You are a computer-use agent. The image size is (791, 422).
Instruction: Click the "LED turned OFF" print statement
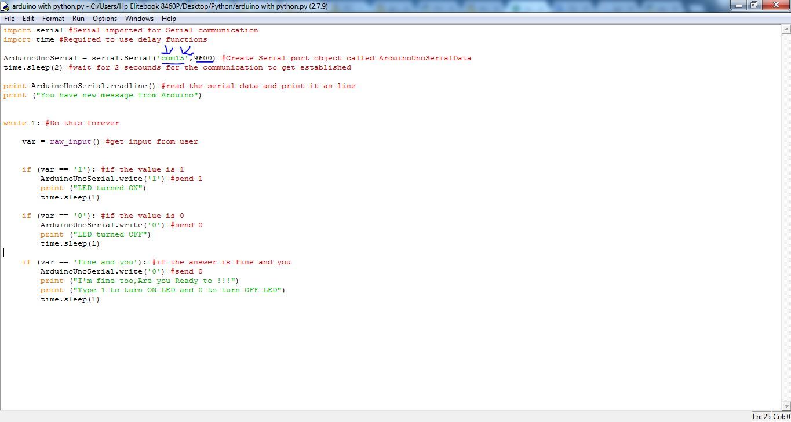(95, 234)
